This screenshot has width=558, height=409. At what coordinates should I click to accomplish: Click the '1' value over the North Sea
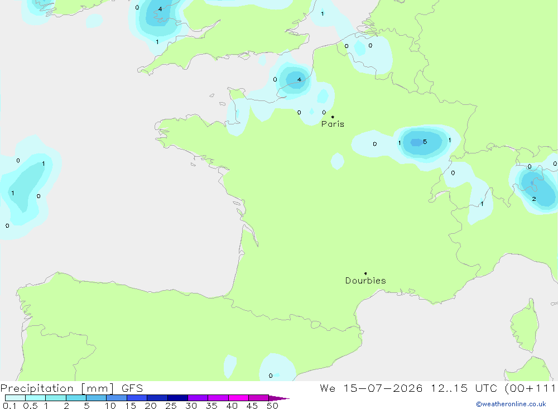click(x=323, y=13)
